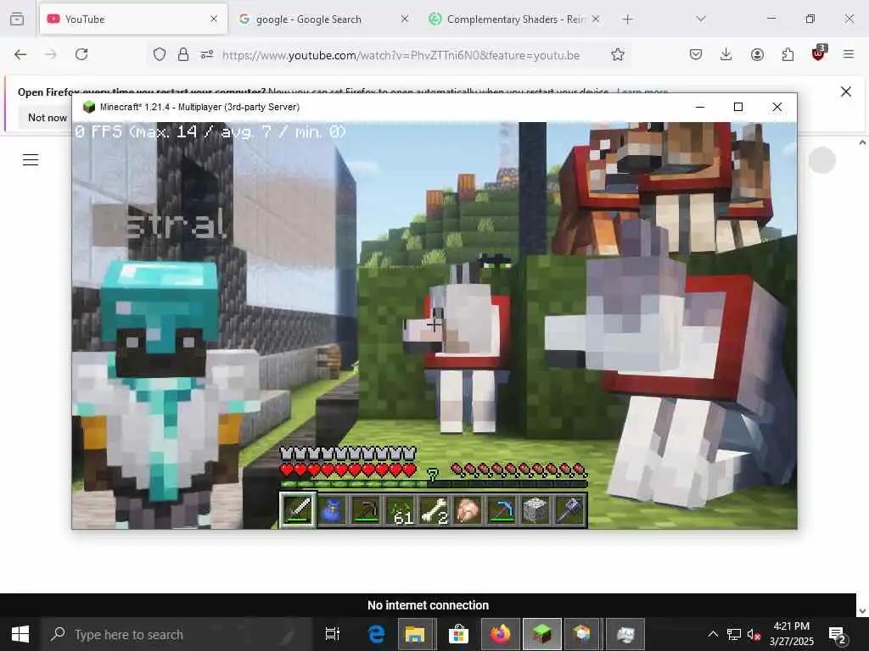Select the mace in last hotbar slot

click(569, 509)
